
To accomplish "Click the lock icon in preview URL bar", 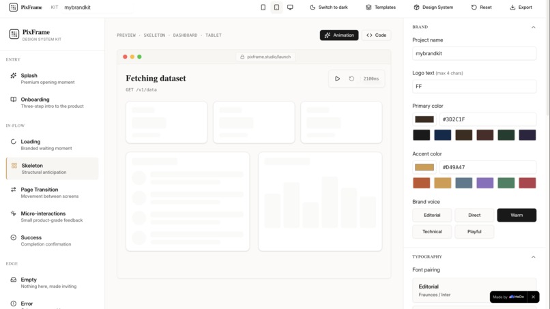I will tap(242, 57).
